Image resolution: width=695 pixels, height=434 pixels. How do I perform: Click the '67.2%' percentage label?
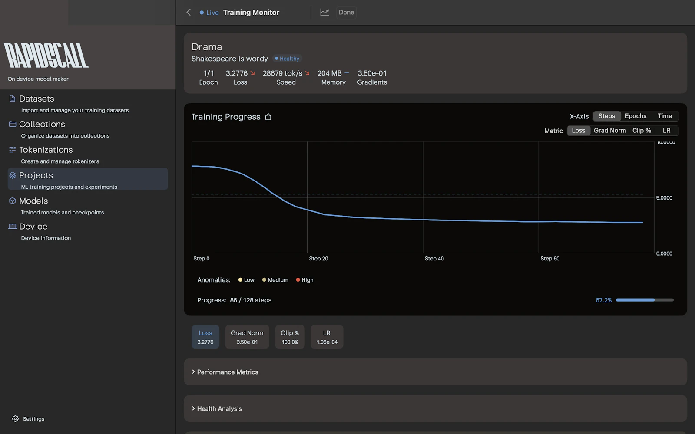pos(603,300)
